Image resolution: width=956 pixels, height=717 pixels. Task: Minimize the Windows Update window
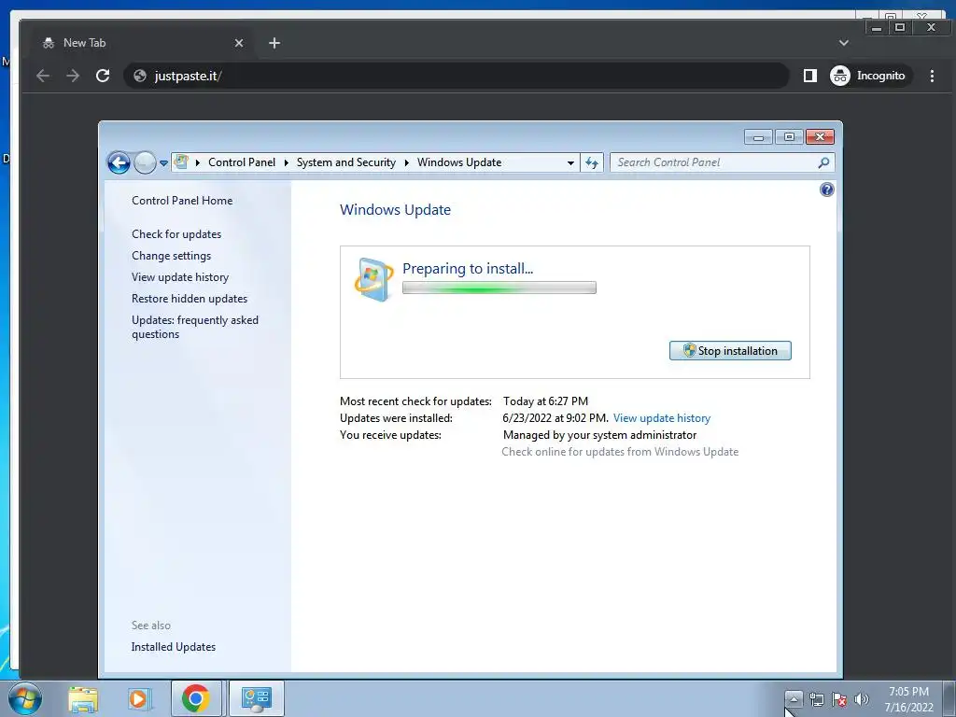pyautogui.click(x=758, y=137)
